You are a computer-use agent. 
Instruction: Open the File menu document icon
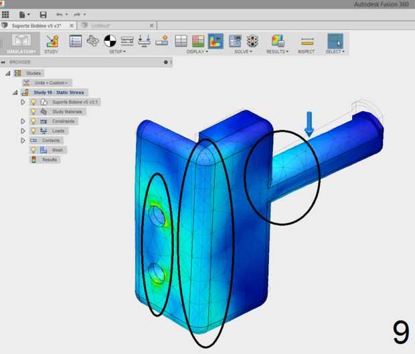[22, 15]
